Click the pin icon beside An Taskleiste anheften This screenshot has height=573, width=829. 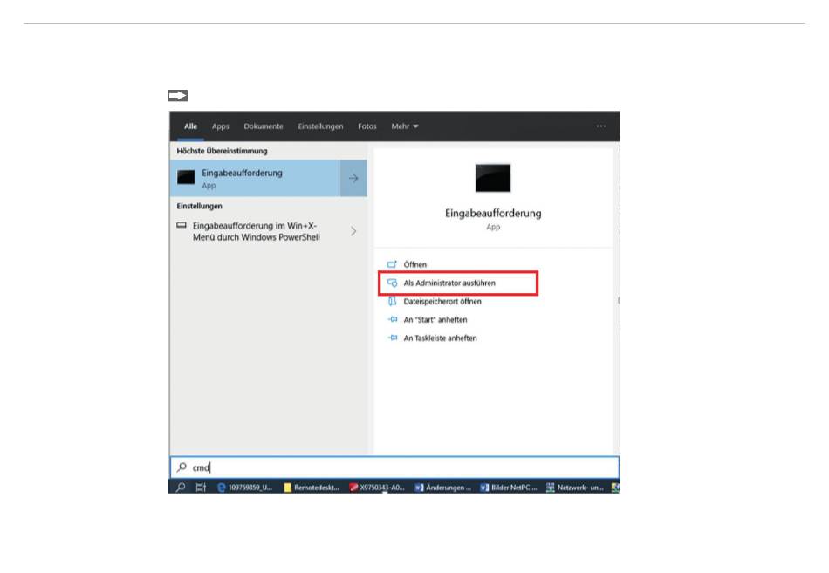393,338
